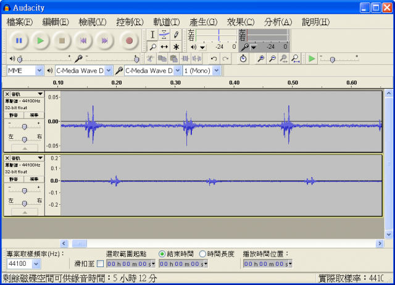395x285 pixels.
Task: Click the Zoom In magnifier icon
Action: pos(260,59)
